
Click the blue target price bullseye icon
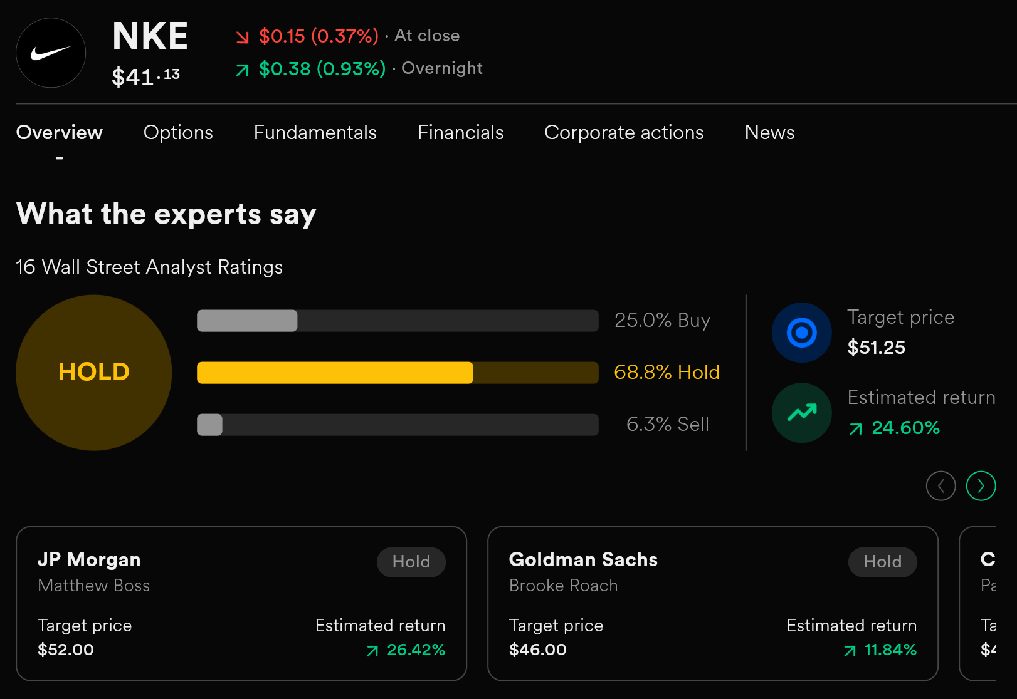click(x=802, y=333)
